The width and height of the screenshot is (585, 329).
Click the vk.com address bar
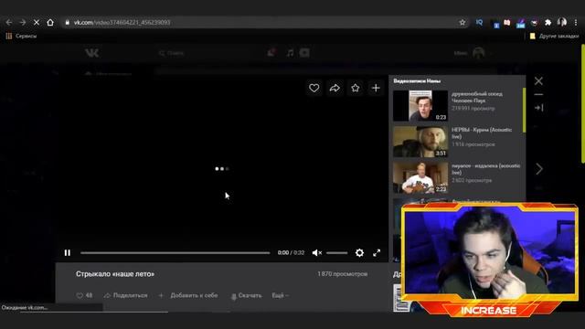point(261,22)
